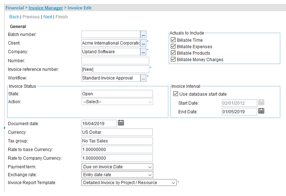This screenshot has height=196, width=286.
Task: Go to Invoice Manager breadcrumb link
Action: pos(46,8)
